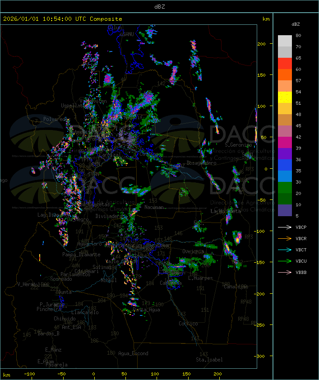Image resolution: width=319 pixels, height=380 pixels.
Task: Click the white VBCP arrow icon
Action: [x=285, y=227]
